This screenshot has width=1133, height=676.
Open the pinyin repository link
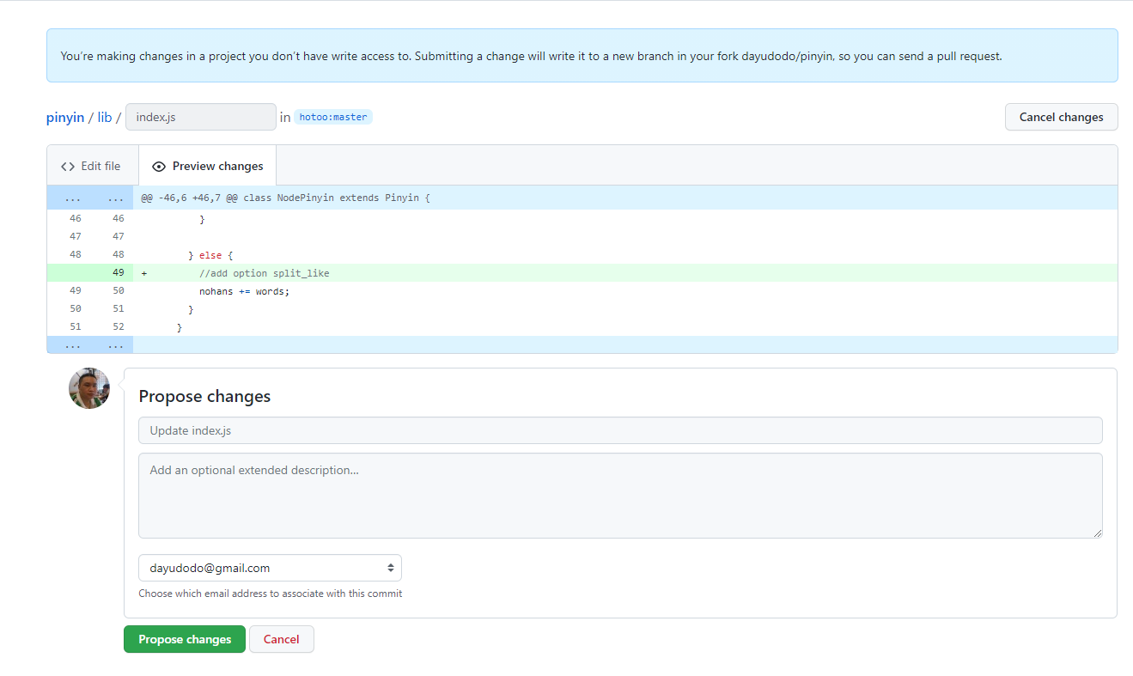(x=65, y=117)
